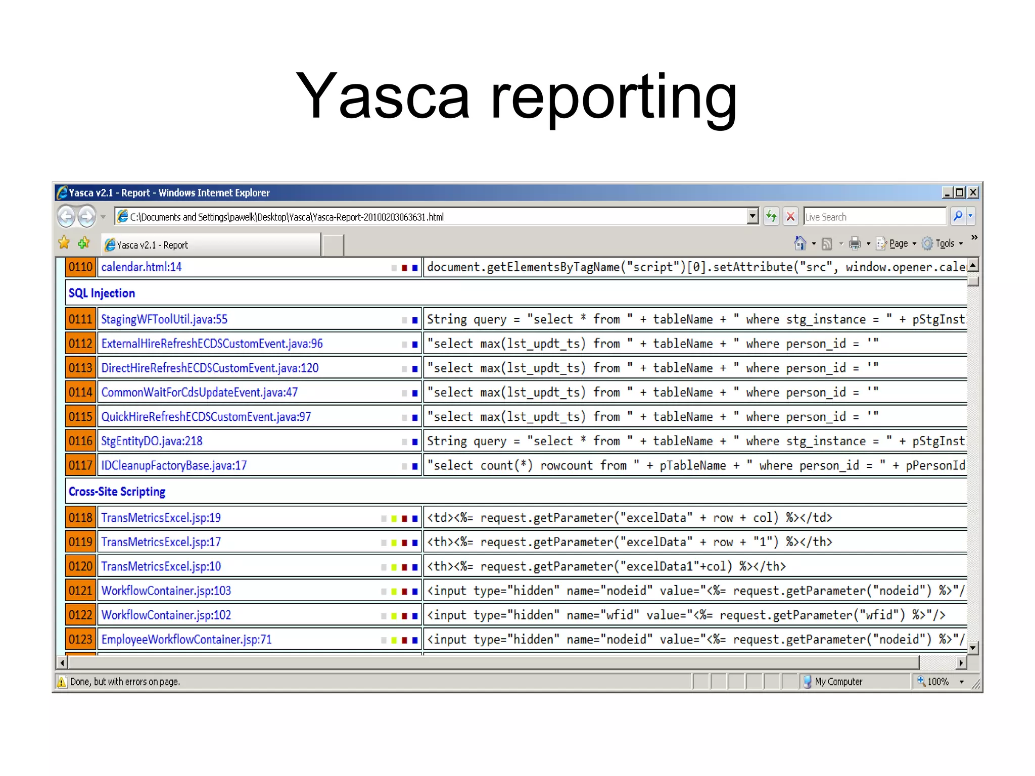Click the green Refresh page icon
Screen dimensions: 1035x776
pyautogui.click(x=771, y=217)
